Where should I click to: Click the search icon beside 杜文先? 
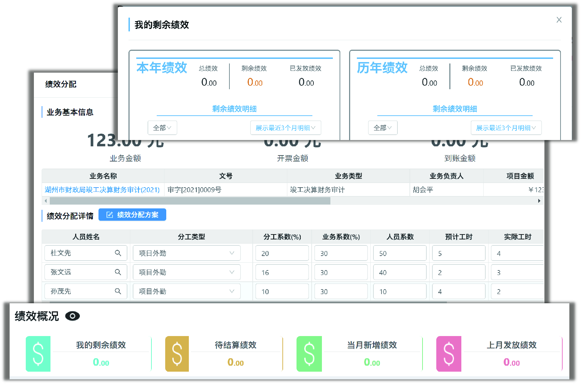coord(118,253)
